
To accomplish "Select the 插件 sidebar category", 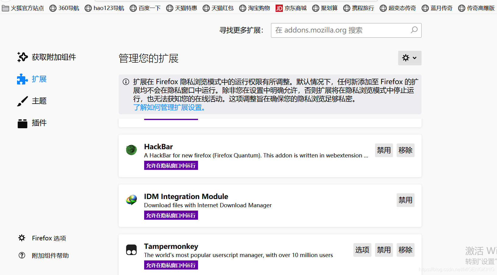I will point(32,123).
